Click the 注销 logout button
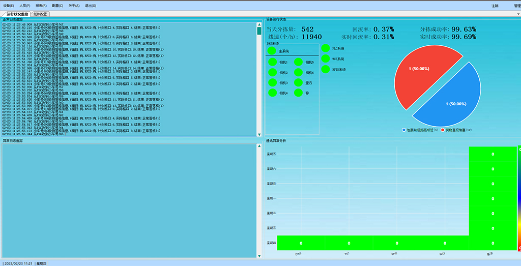521x266 pixels. click(495, 6)
